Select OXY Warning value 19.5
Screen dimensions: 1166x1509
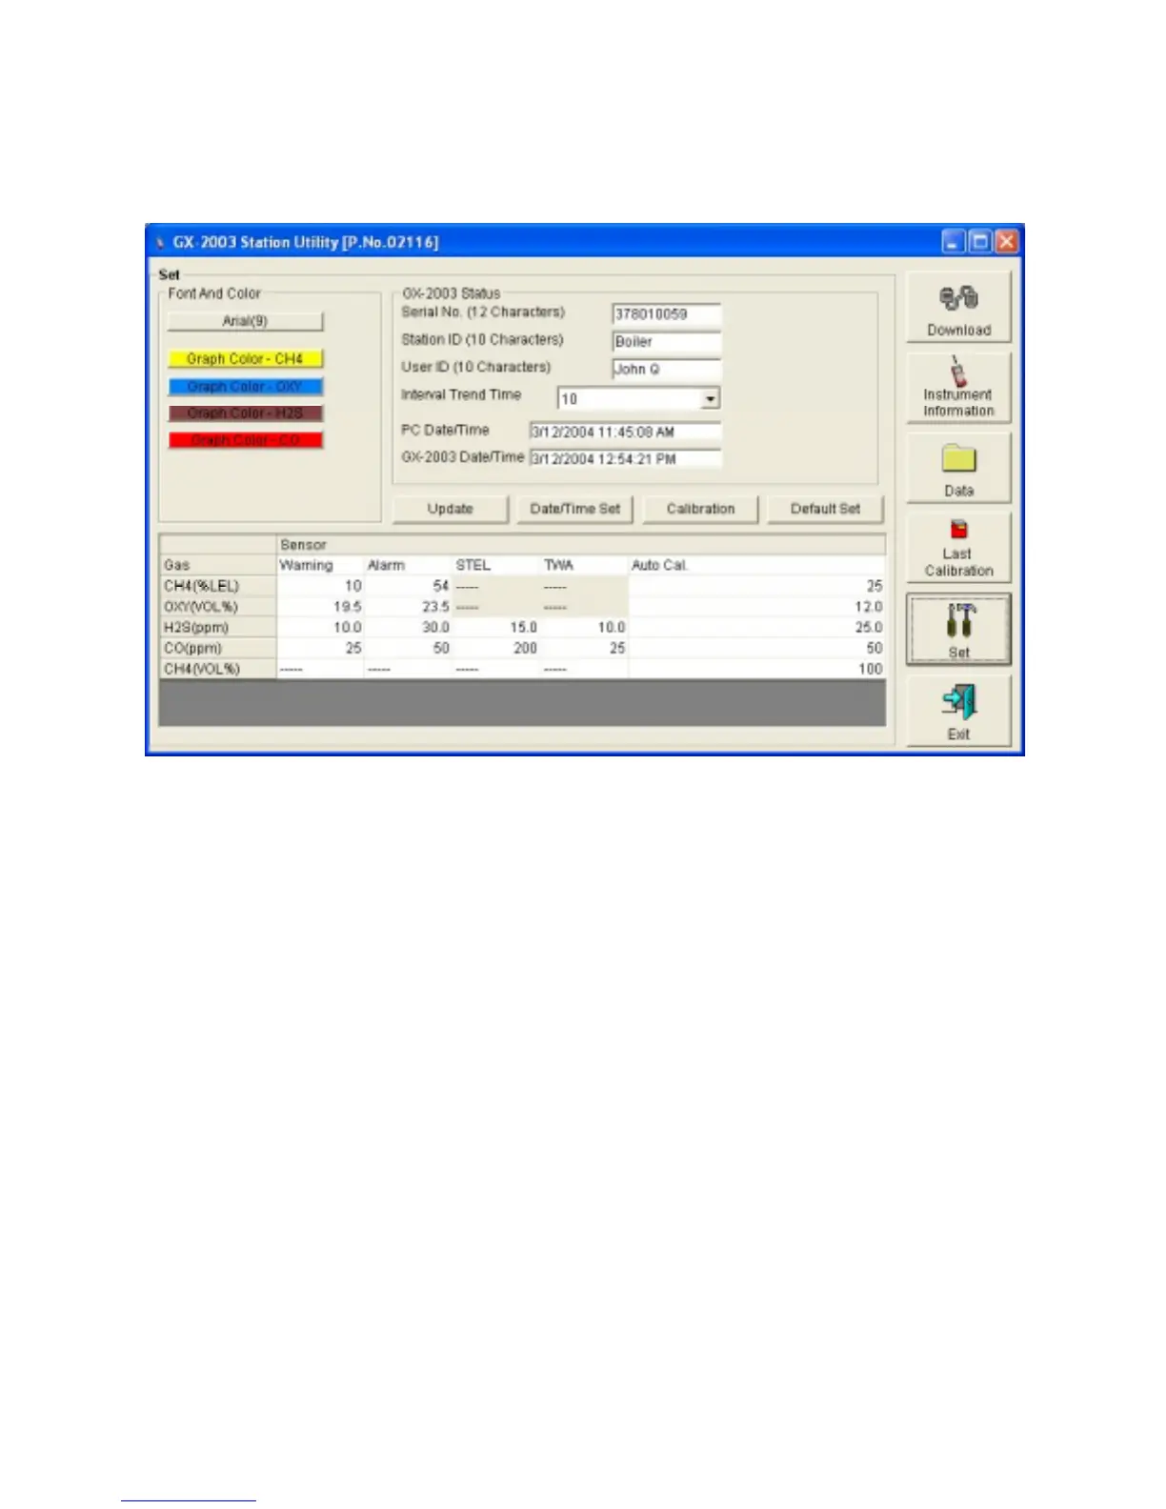pos(320,607)
